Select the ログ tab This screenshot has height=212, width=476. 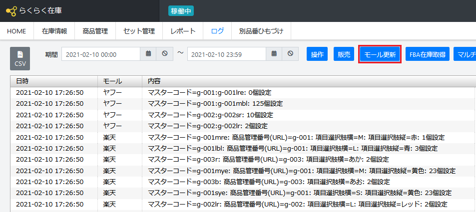tap(217, 31)
